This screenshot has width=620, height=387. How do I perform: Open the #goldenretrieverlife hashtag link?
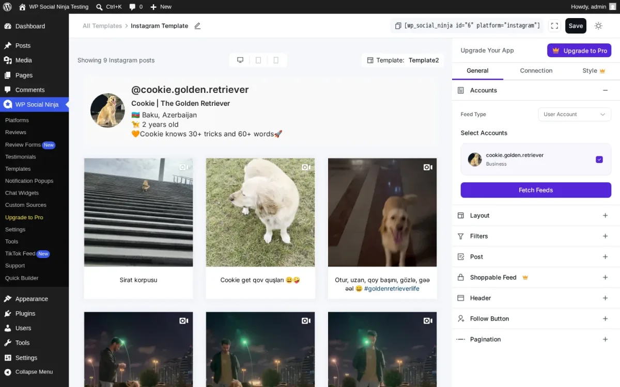pos(392,288)
